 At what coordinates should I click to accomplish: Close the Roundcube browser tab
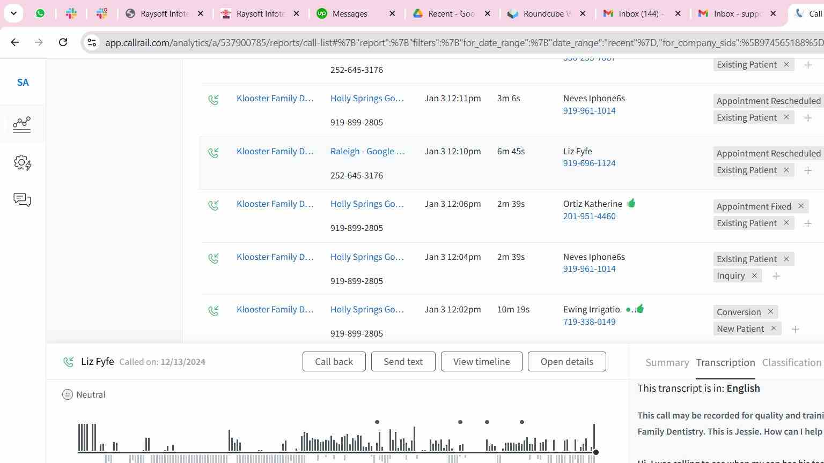tap(583, 13)
